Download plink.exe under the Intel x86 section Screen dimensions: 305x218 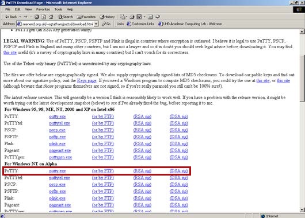57,144
